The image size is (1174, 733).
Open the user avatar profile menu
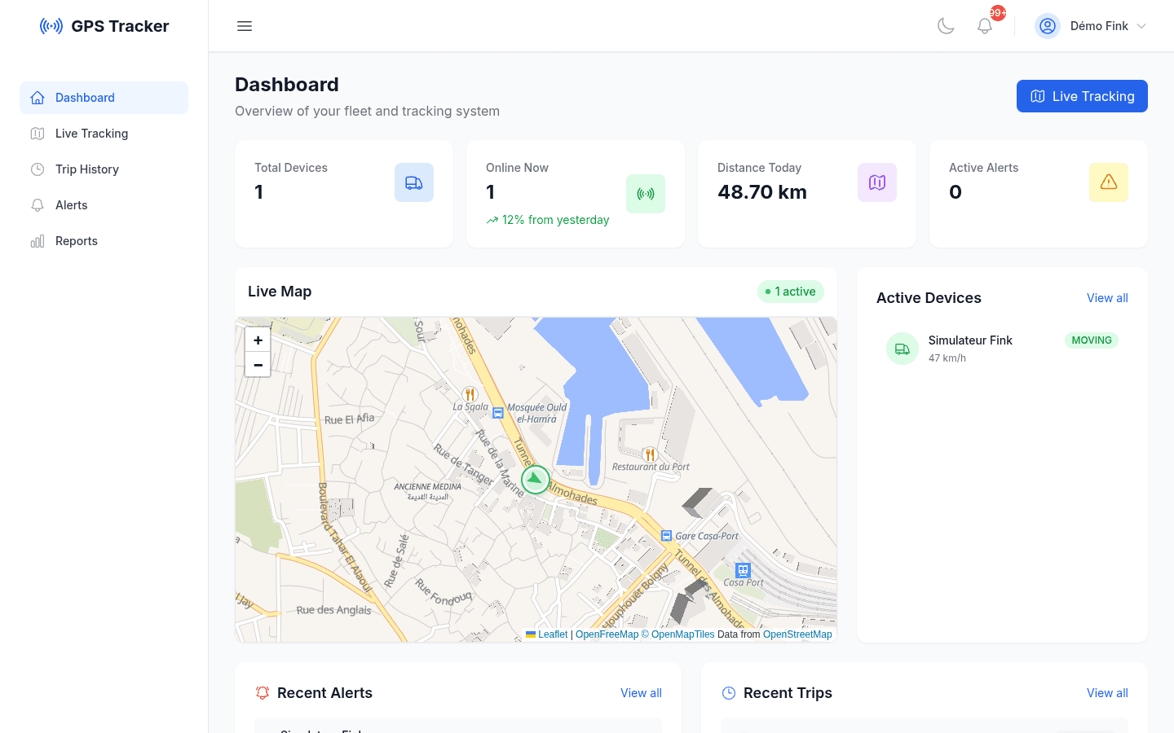pyautogui.click(x=1048, y=26)
